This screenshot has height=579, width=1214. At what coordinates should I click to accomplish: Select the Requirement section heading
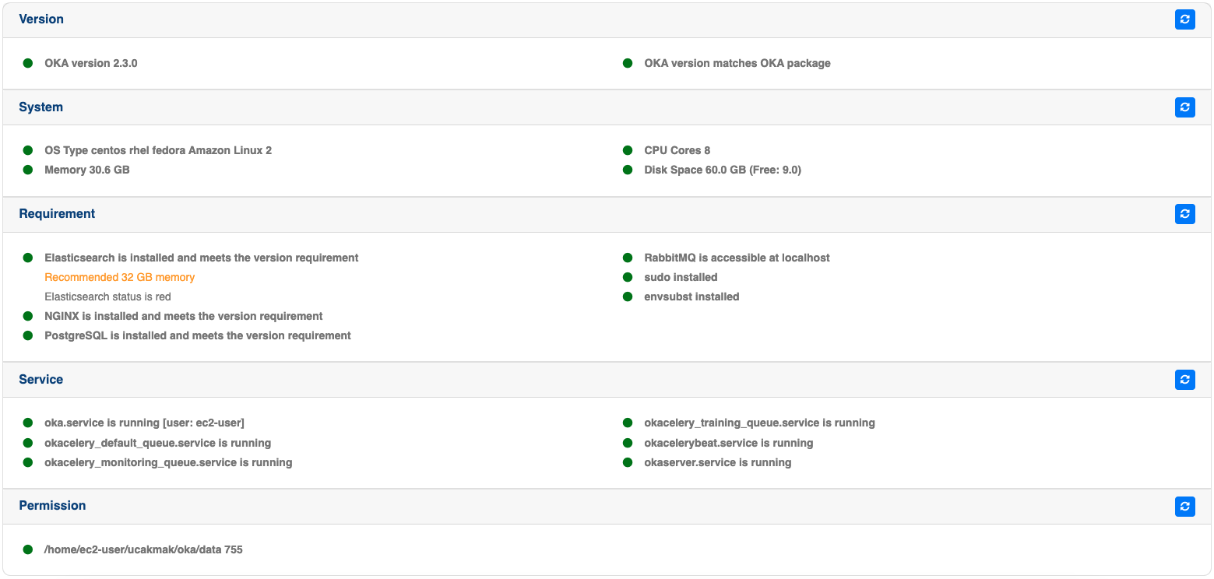point(57,214)
